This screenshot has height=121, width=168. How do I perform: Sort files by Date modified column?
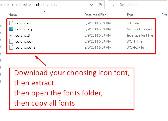95,15
